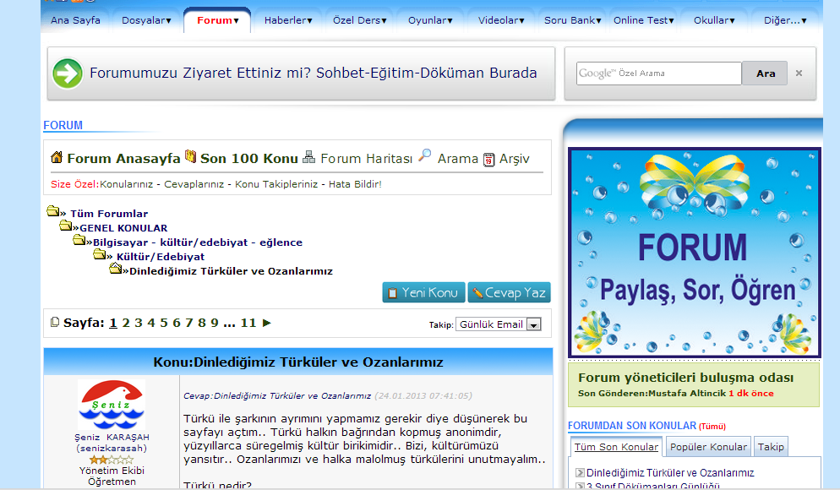This screenshot has width=840, height=490.
Task: Click the Son 100 Konu icon
Action: coord(190,157)
